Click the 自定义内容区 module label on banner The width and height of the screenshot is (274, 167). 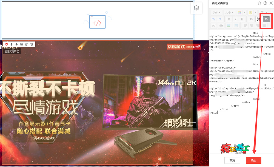coord(12,51)
